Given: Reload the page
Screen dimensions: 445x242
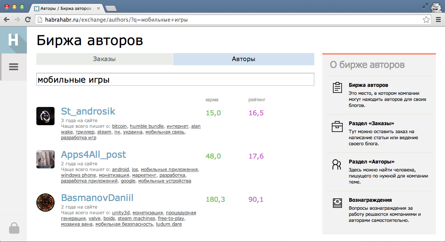Looking at the screenshot, I should click(x=28, y=20).
